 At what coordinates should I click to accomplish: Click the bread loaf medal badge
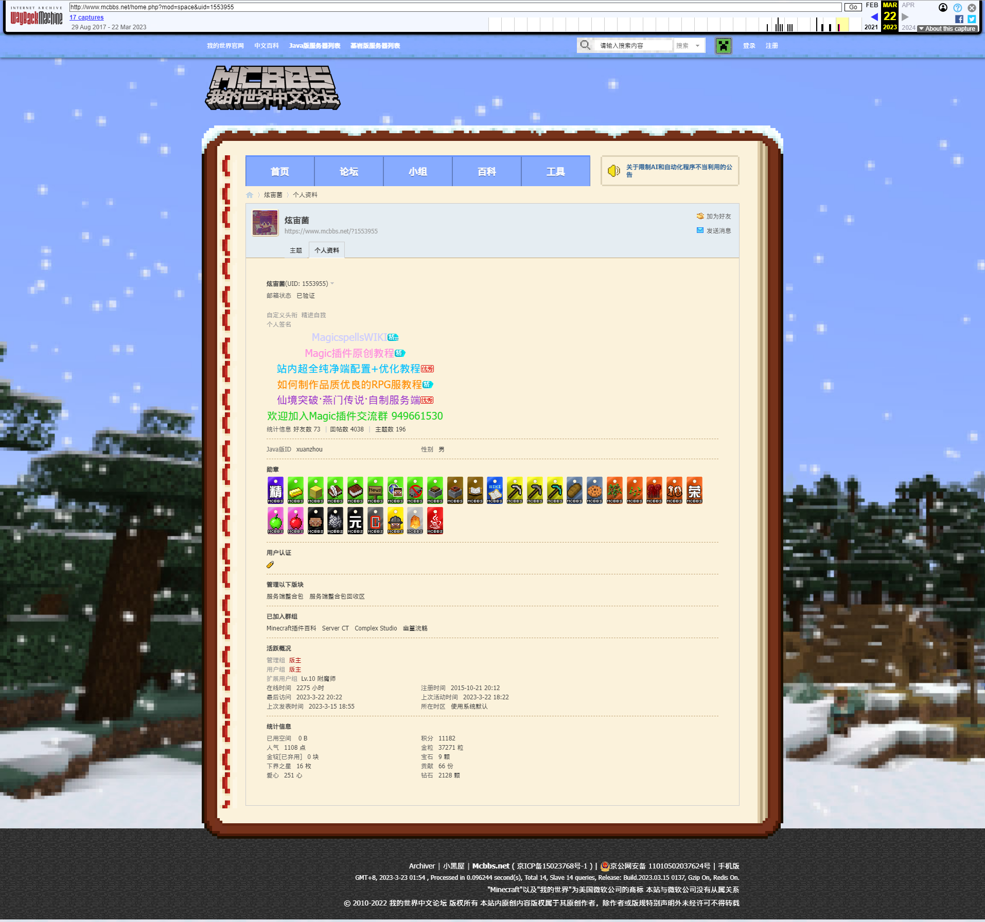tap(574, 490)
